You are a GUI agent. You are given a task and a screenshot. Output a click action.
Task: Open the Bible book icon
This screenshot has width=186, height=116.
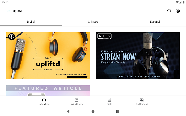(109, 100)
